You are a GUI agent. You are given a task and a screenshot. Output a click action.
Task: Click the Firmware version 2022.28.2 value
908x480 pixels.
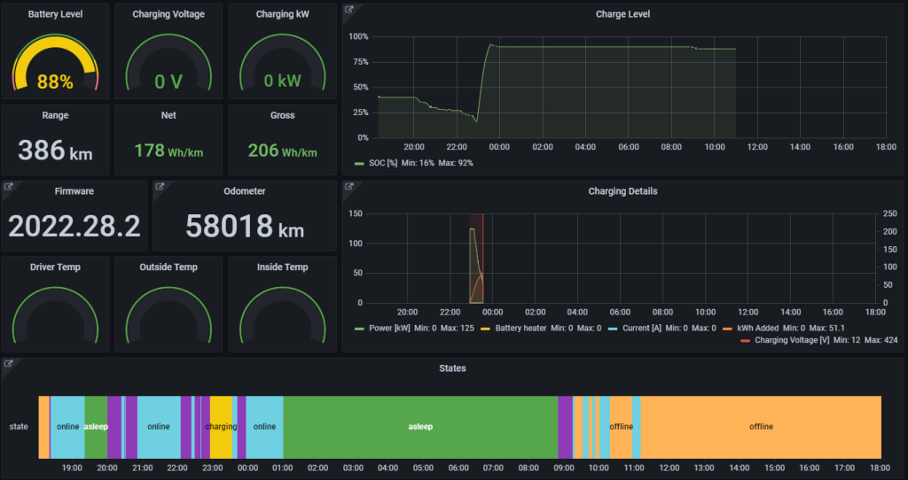(x=74, y=227)
